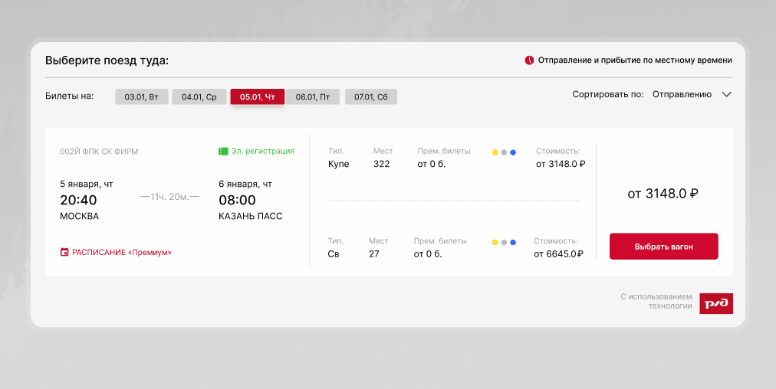Click the gray dot in Св row
The width and height of the screenshot is (776, 389).
coord(504,243)
